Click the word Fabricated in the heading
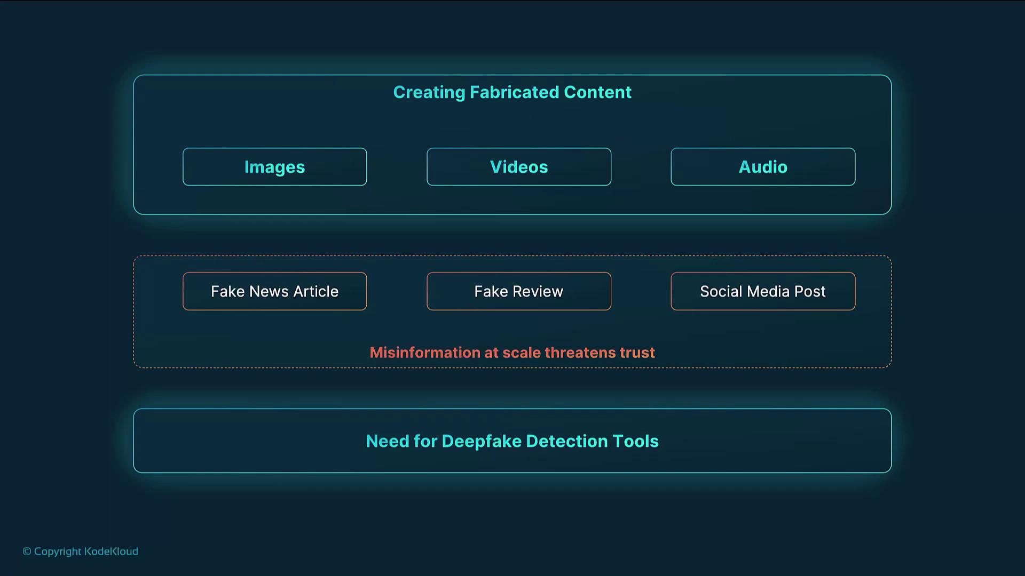Image resolution: width=1025 pixels, height=576 pixels. (x=514, y=92)
